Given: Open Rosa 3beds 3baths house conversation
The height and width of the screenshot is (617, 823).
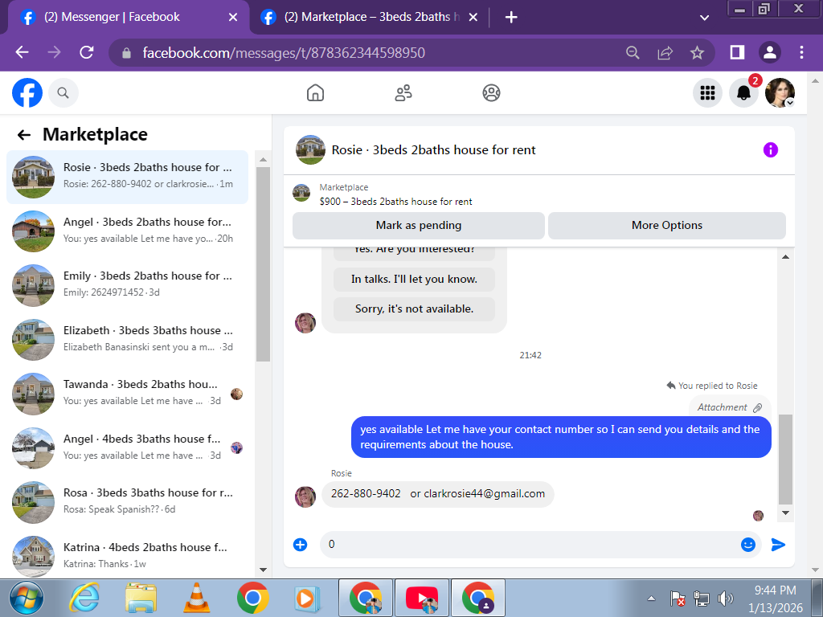Looking at the screenshot, I should 127,501.
